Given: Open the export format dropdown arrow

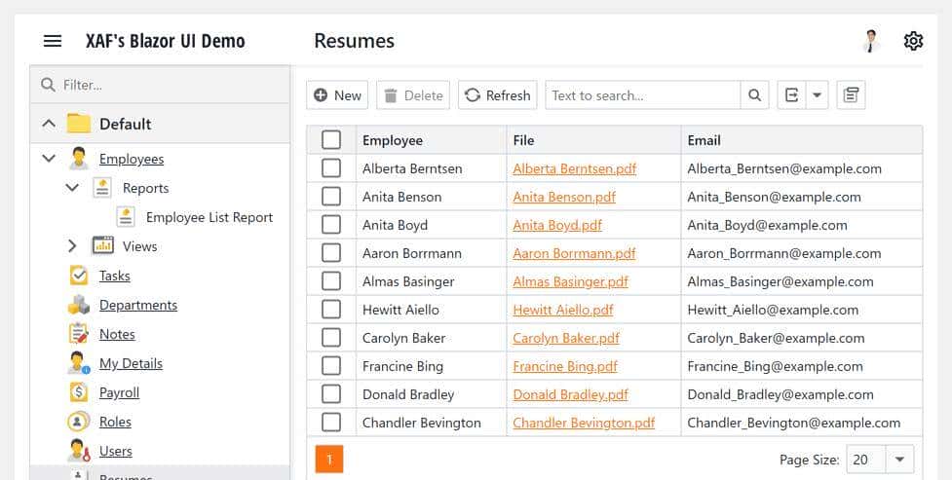Looking at the screenshot, I should pos(817,95).
